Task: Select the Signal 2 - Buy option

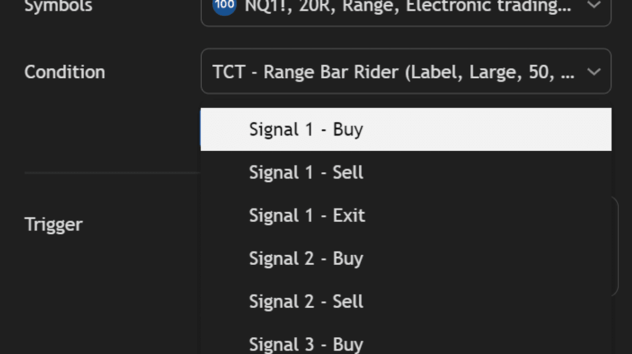Action: [x=305, y=258]
